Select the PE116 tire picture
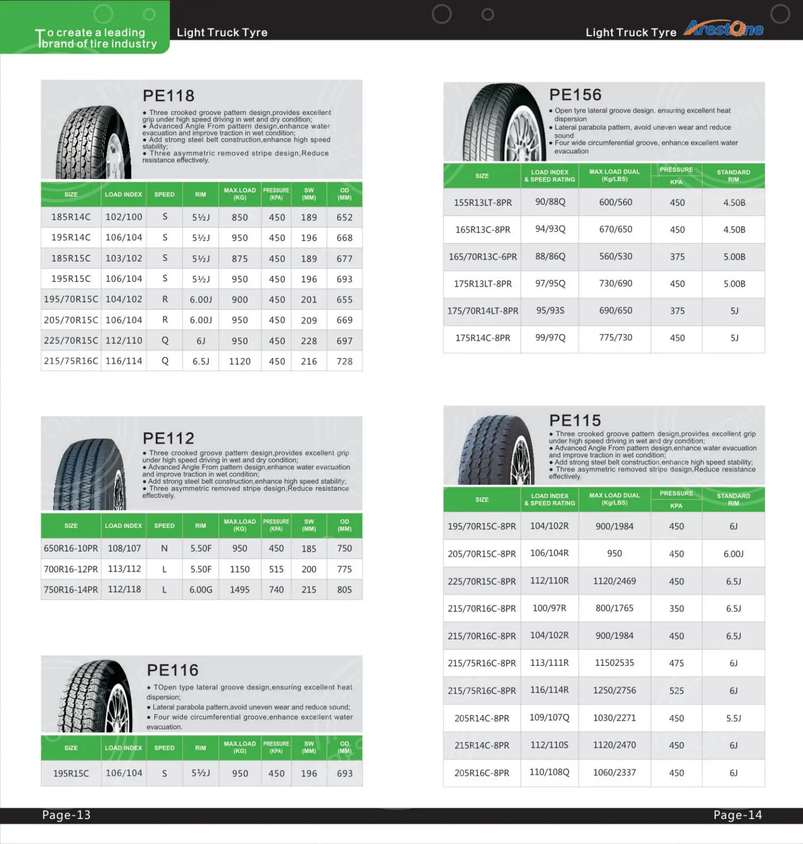Screen dimensions: 803x844 pos(95,696)
